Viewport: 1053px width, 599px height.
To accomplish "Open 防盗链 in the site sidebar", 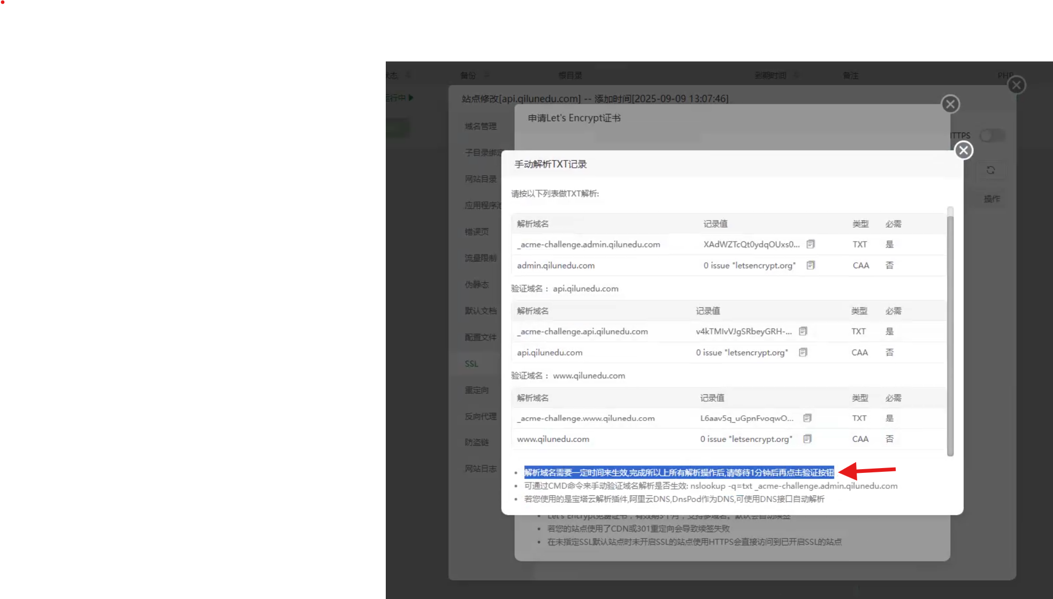I will 477,442.
